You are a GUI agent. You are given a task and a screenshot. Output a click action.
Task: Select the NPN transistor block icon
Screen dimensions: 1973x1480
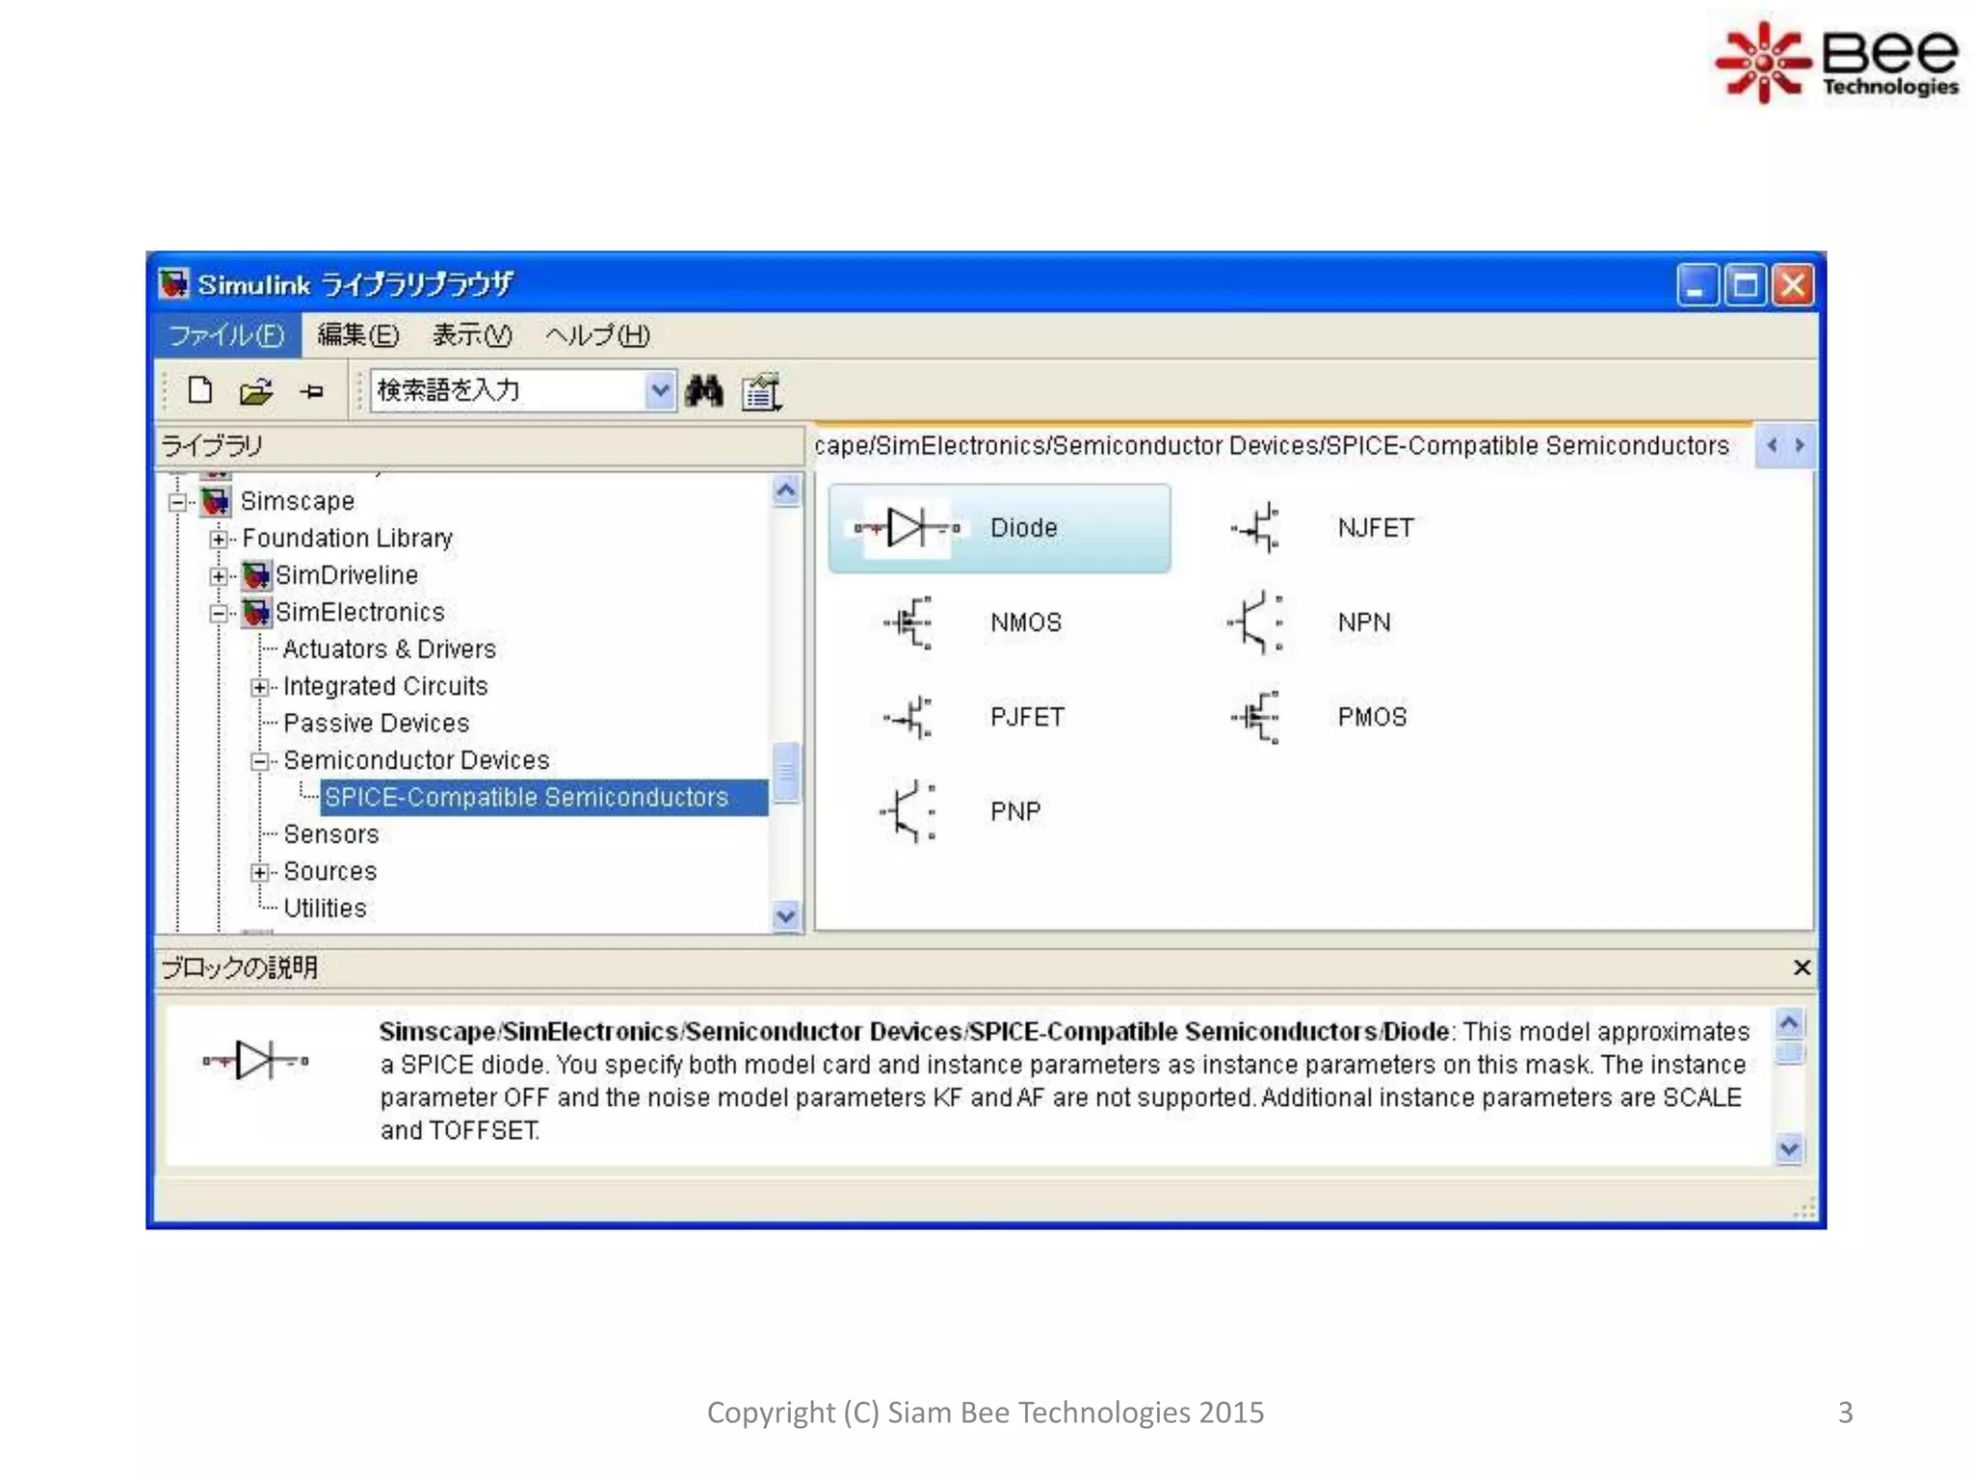pos(1256,622)
